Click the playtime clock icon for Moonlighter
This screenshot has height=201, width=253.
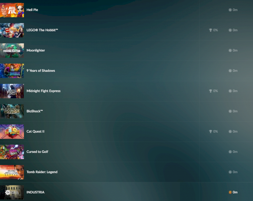pos(230,51)
